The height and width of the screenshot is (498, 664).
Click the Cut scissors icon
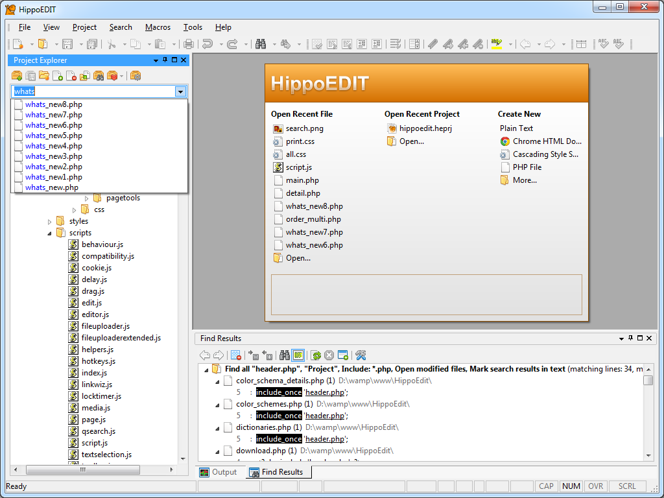[112, 44]
